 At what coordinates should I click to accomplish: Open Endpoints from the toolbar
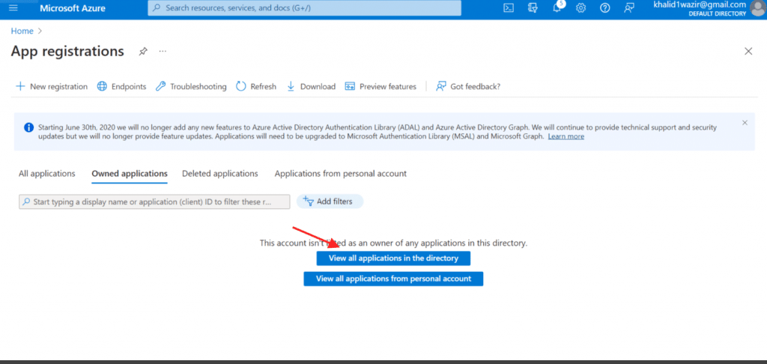tap(121, 87)
